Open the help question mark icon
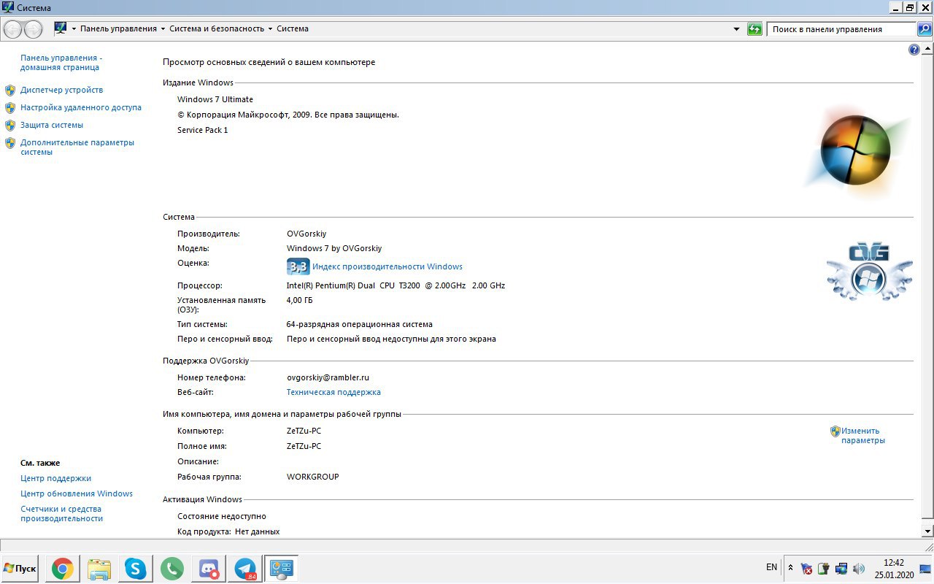Viewport: 934px width, 584px height. (x=914, y=50)
